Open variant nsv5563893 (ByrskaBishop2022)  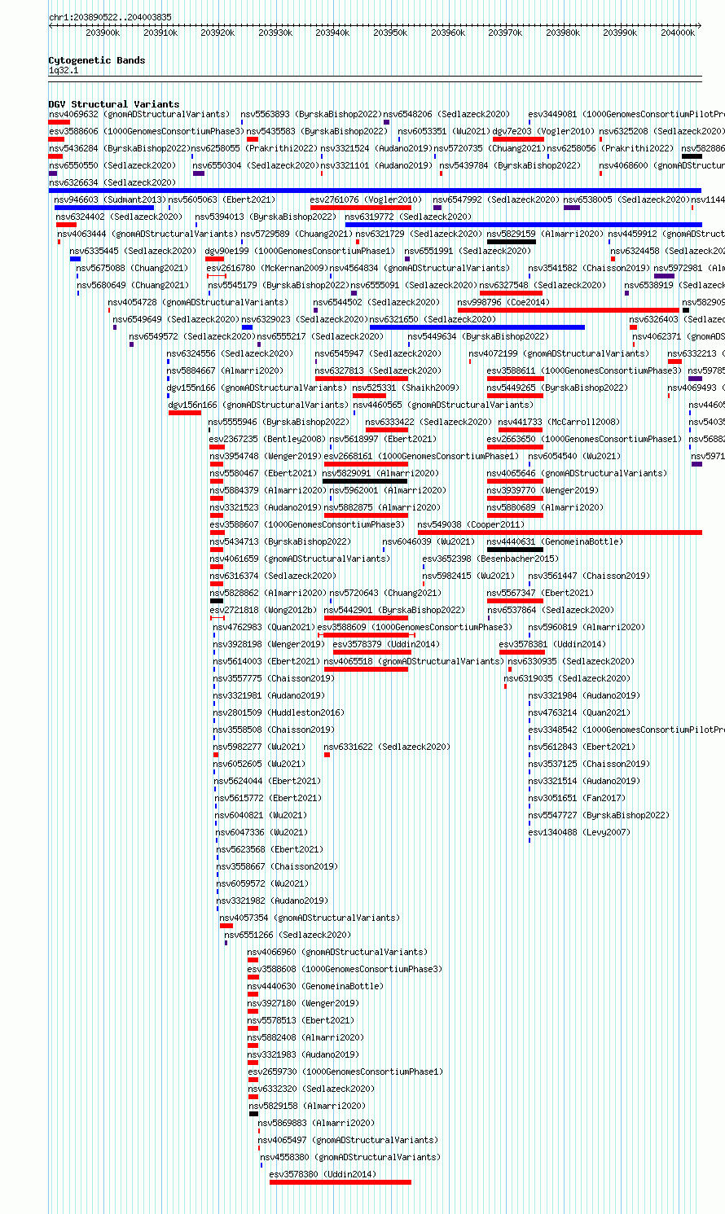310,114
